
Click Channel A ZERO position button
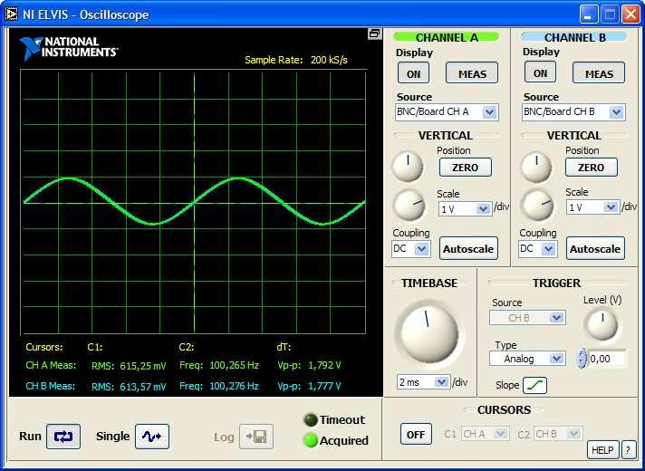[x=466, y=168]
